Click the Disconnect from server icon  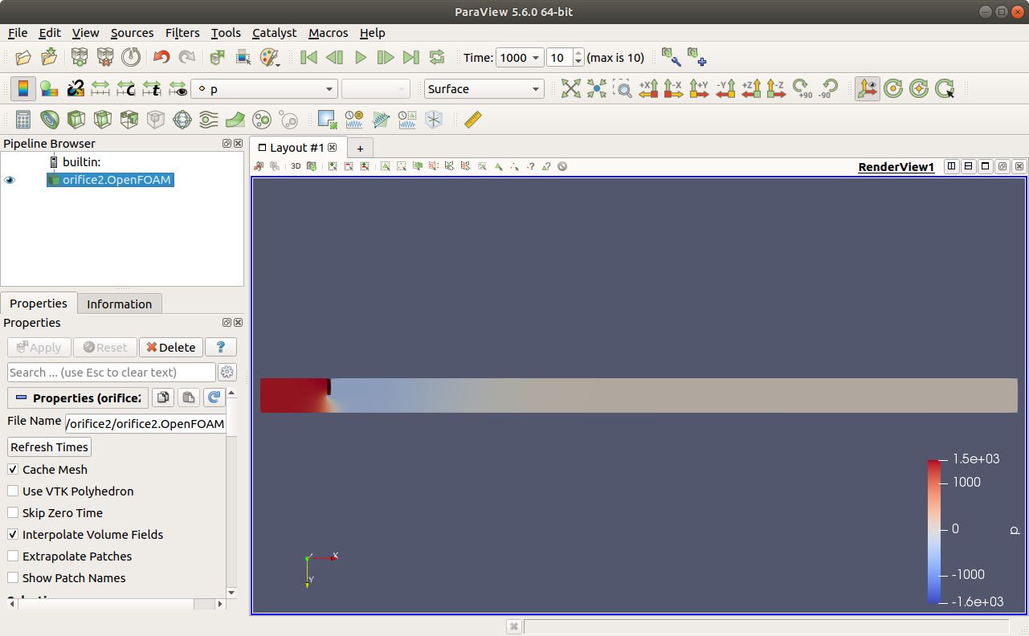tap(105, 57)
